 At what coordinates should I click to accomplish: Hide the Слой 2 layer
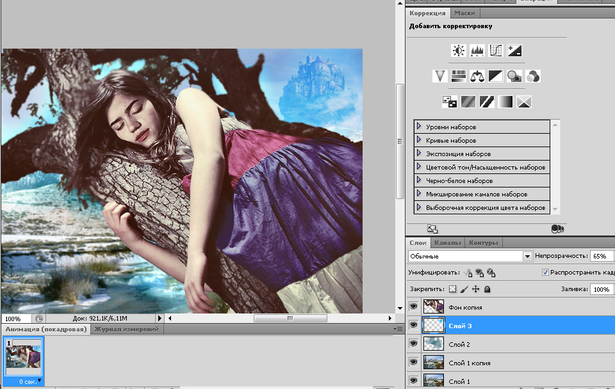[413, 344]
